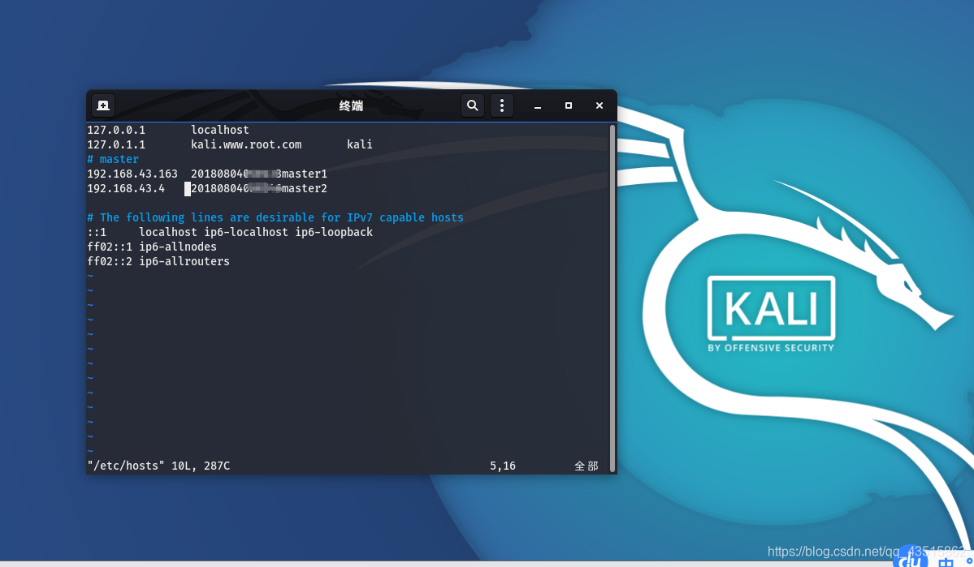974x567 pixels.
Task: Open a new terminal tab with plus icon
Action: pos(103,105)
